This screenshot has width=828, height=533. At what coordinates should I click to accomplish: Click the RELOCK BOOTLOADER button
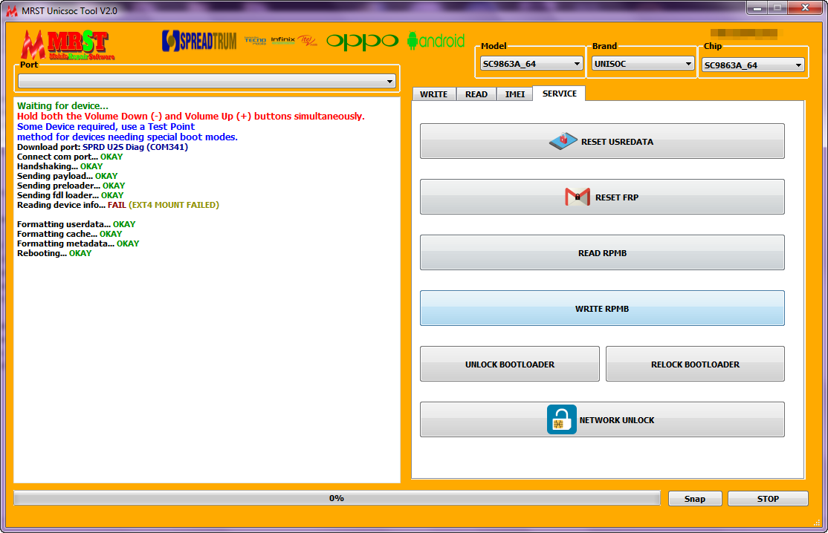point(695,364)
